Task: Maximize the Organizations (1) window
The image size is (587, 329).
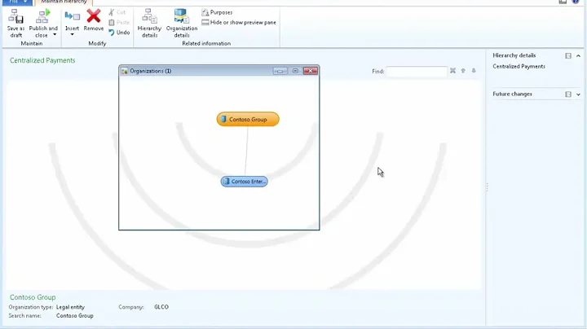Action: pyautogui.click(x=295, y=71)
